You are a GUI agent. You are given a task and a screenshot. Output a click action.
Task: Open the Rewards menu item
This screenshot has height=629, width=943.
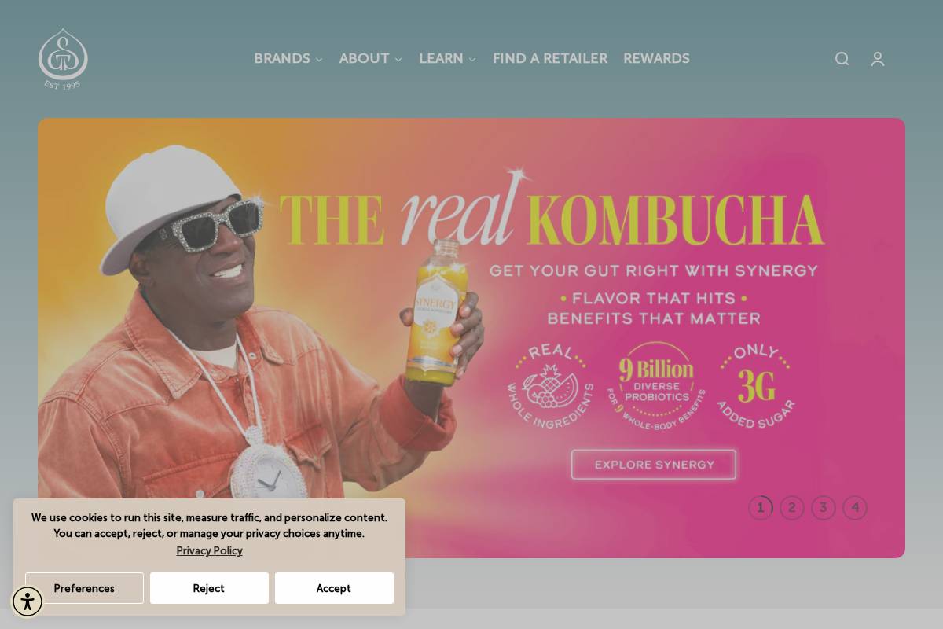(x=656, y=59)
